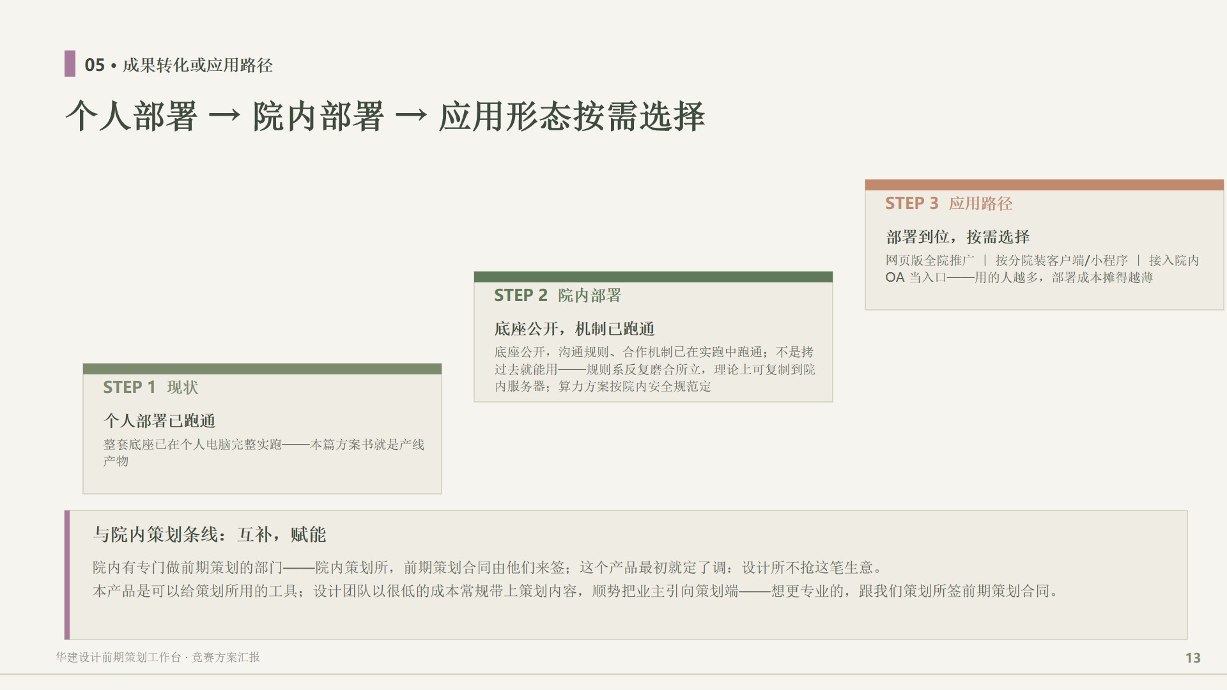Screen dimensions: 1227x690
Task: Click the main title 个人部署 → 院内部署 → 应用形态按需选择
Action: [385, 117]
